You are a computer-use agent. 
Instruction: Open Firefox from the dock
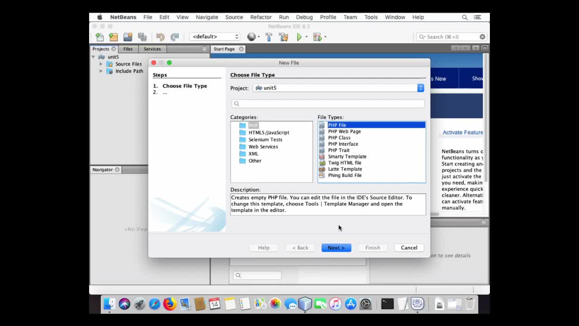170,303
